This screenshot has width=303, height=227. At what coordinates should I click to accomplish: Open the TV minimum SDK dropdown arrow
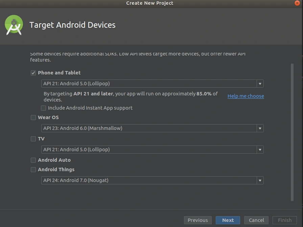coord(260,150)
